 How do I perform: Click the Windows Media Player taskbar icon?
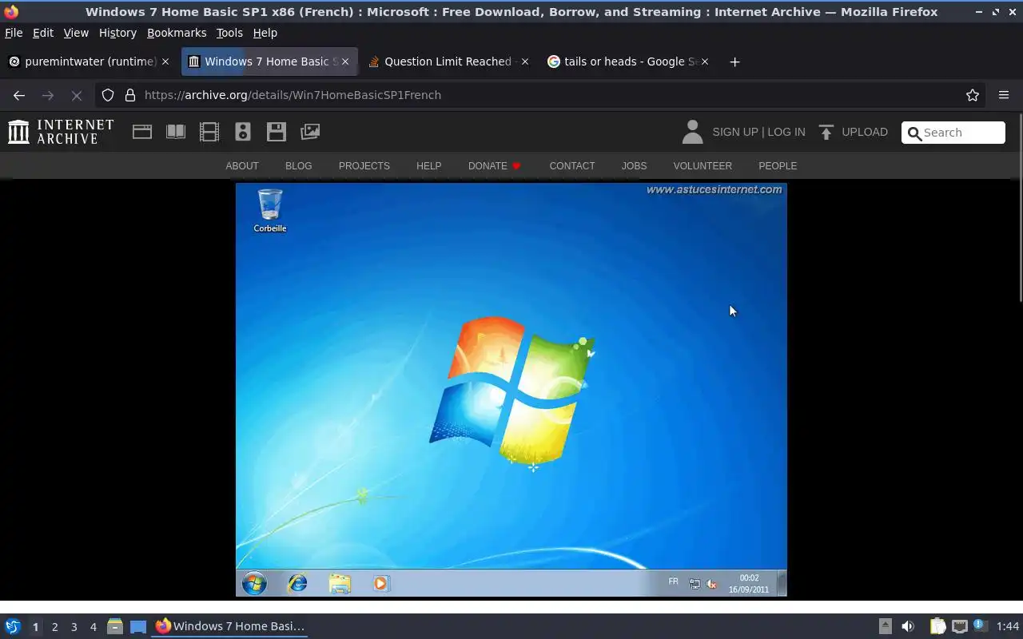(380, 584)
